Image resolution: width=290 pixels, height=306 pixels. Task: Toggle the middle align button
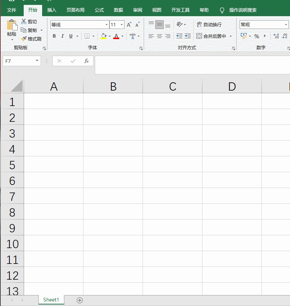159,24
